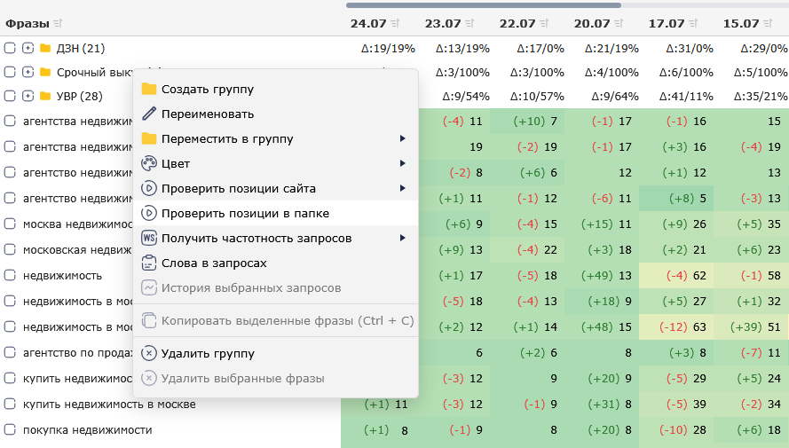Click the horizontal scrollbar above the dates
Image resolution: width=789 pixels, height=448 pixels.
point(484,5)
